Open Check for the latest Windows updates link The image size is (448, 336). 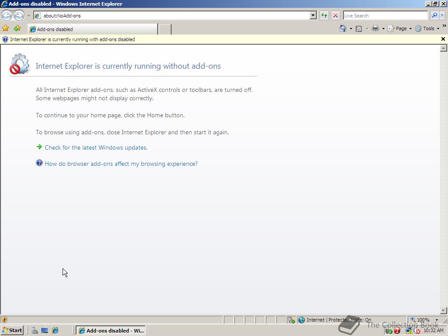click(96, 148)
